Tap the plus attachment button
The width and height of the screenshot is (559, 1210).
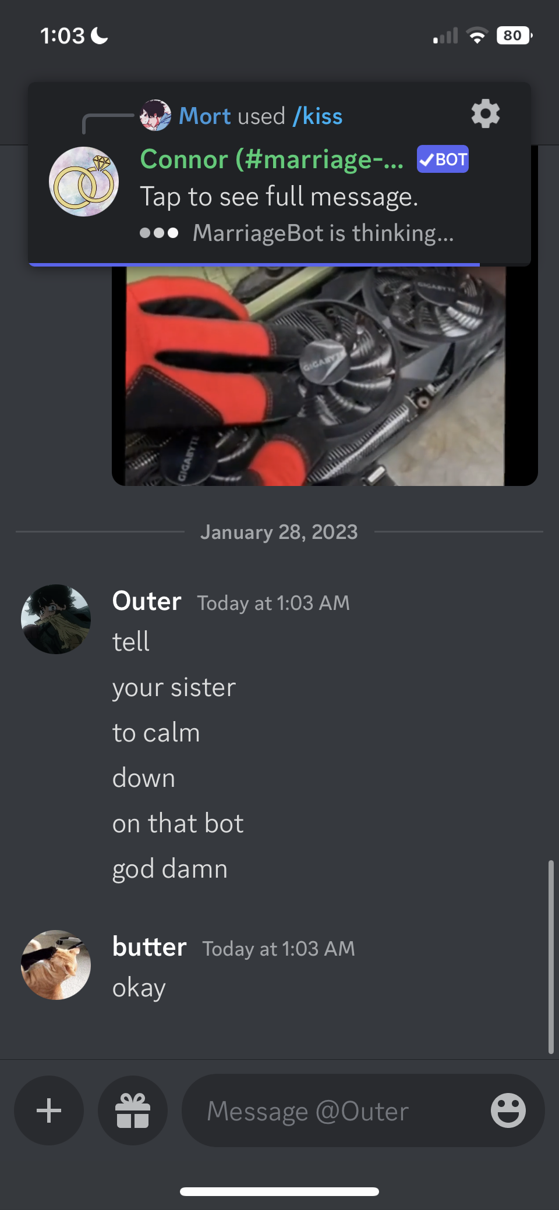pos(49,1110)
